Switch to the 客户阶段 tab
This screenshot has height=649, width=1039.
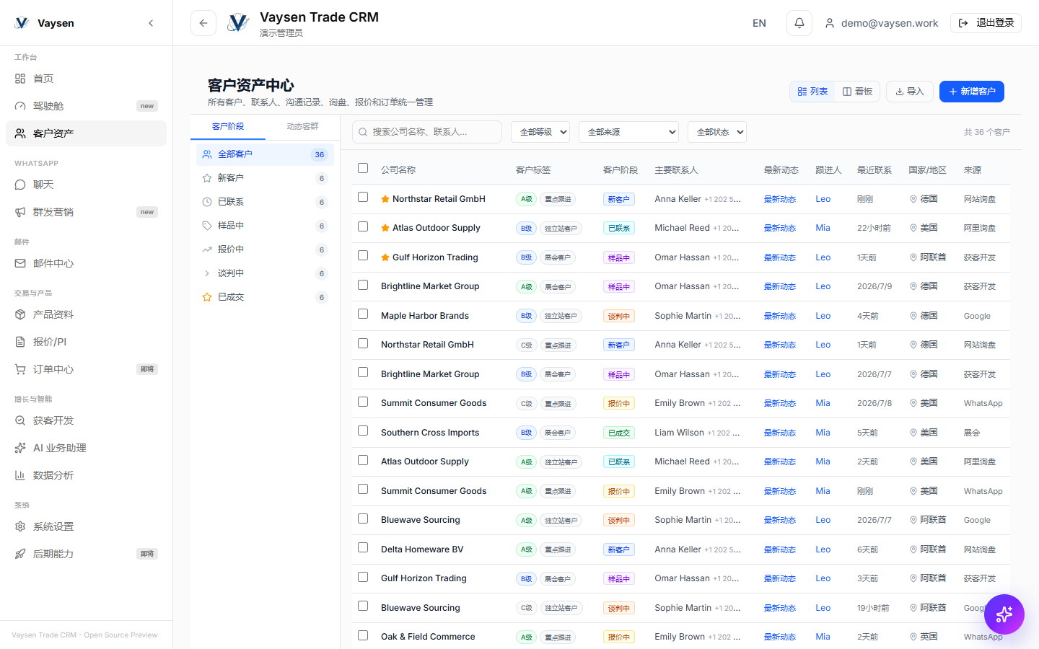tap(228, 126)
